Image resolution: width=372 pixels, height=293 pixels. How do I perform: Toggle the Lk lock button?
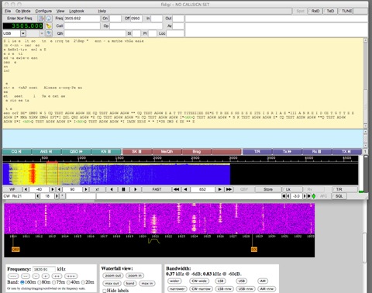coord(292,189)
